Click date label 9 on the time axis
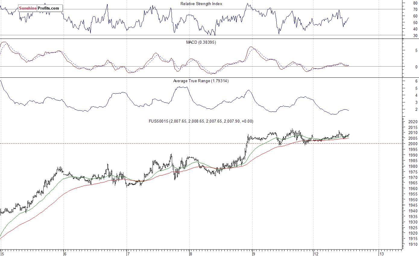419x256 pixels. [254, 254]
